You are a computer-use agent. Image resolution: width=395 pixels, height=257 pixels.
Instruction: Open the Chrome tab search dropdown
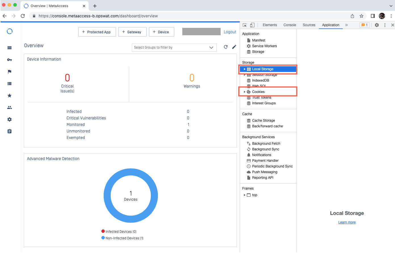pyautogui.click(x=391, y=6)
